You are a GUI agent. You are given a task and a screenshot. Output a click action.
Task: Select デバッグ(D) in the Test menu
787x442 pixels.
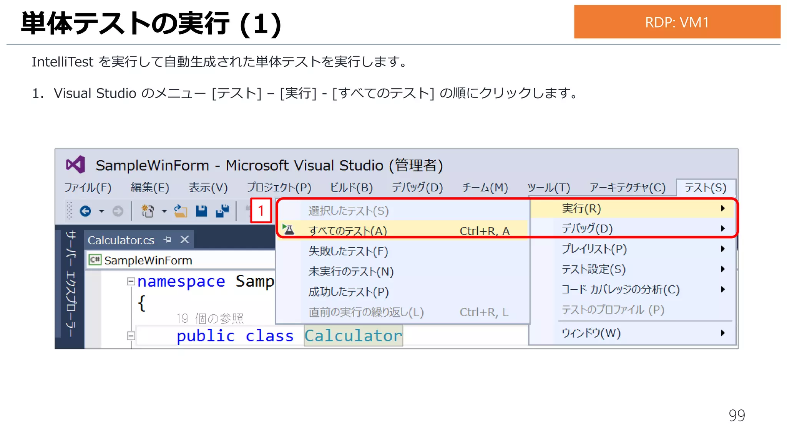point(633,229)
